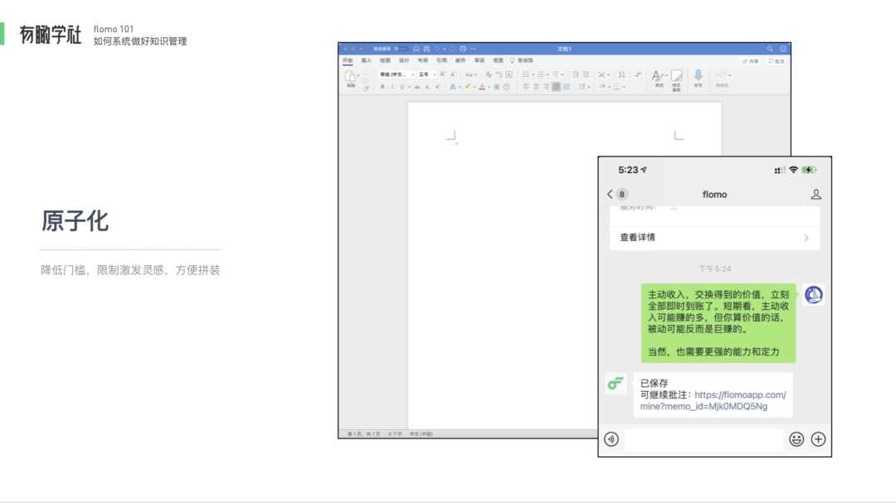This screenshot has height=503, width=896.
Task: Click the Print icon in Word title bar
Action: click(x=463, y=49)
